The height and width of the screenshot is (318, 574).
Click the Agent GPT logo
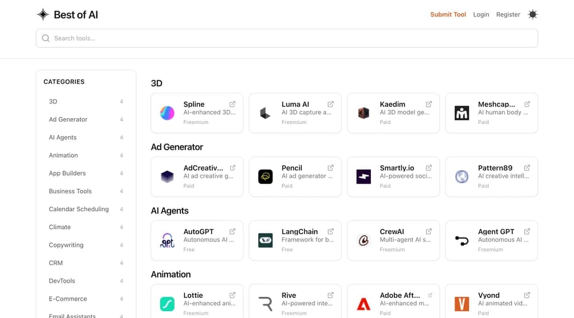pos(461,241)
